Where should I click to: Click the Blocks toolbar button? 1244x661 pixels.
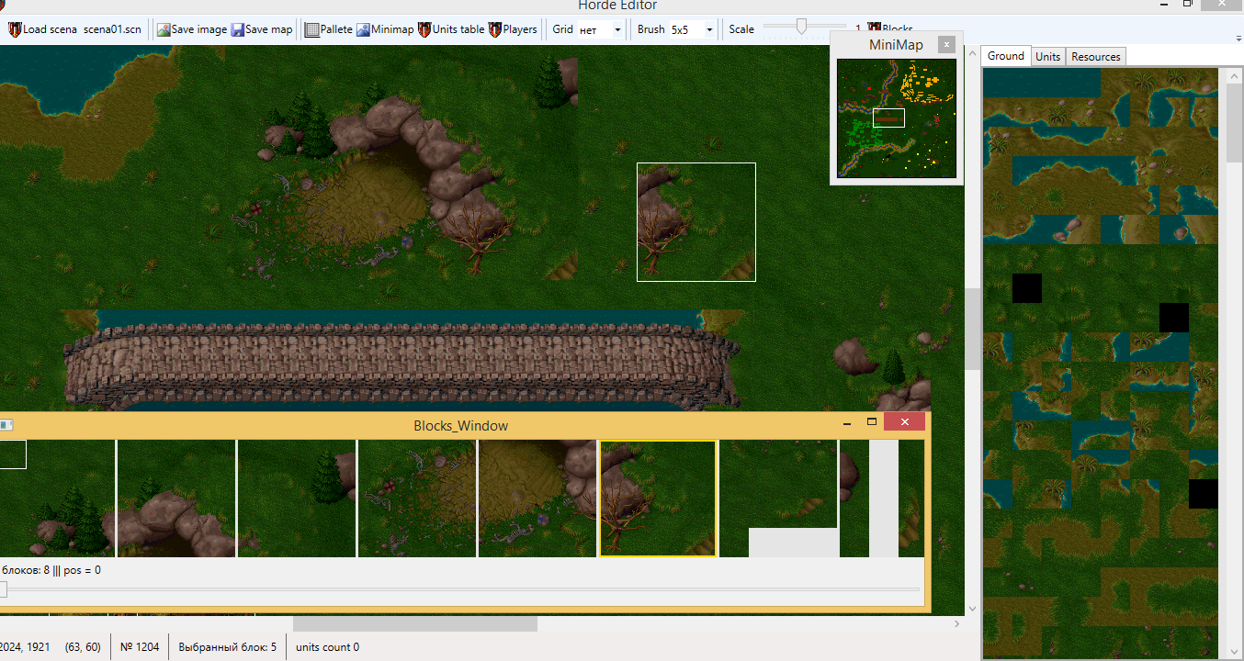[x=891, y=28]
